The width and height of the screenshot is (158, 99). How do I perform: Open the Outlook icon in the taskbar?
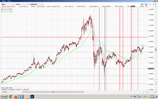click(27, 97)
